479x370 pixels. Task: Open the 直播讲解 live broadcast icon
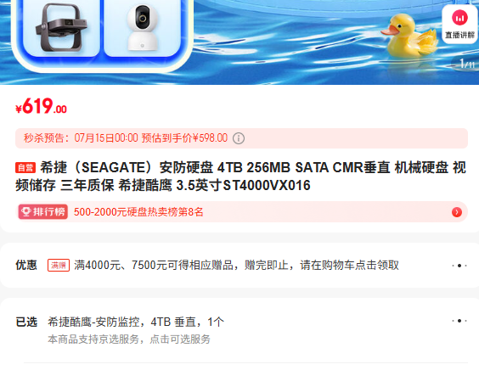pos(459,25)
